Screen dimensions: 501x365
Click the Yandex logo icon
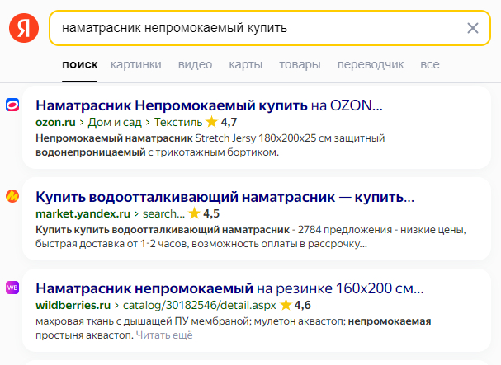tap(24, 28)
